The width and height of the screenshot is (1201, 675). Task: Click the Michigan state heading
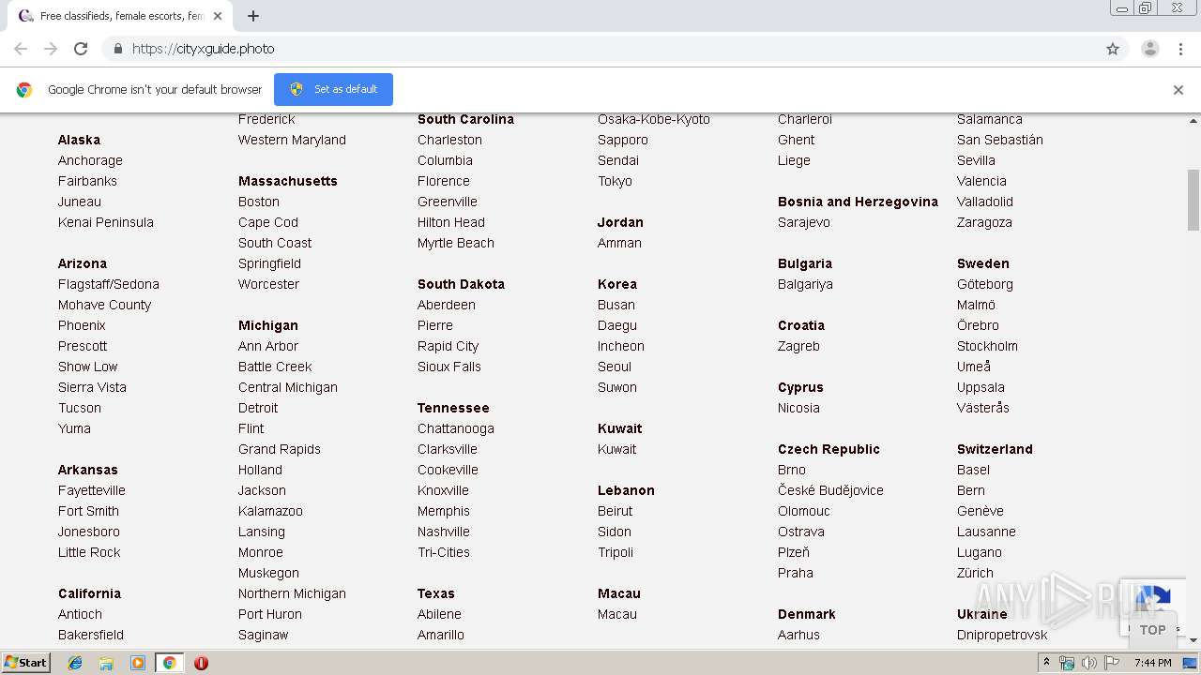[268, 325]
